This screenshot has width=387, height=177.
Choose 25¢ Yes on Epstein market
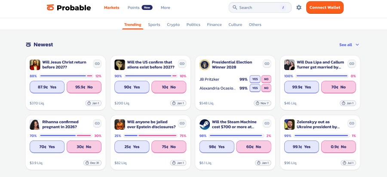coord(132,146)
